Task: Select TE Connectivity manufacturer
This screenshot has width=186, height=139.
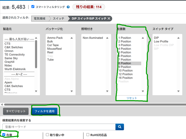Action: click(x=15, y=55)
